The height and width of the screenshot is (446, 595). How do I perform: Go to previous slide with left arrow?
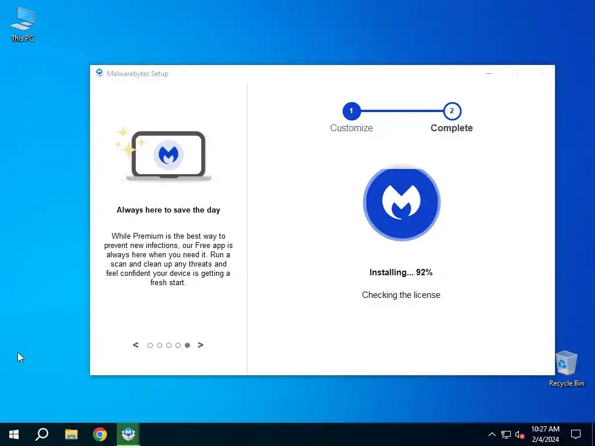135,345
